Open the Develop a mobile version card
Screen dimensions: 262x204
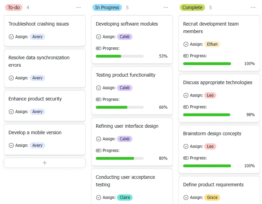45,139
